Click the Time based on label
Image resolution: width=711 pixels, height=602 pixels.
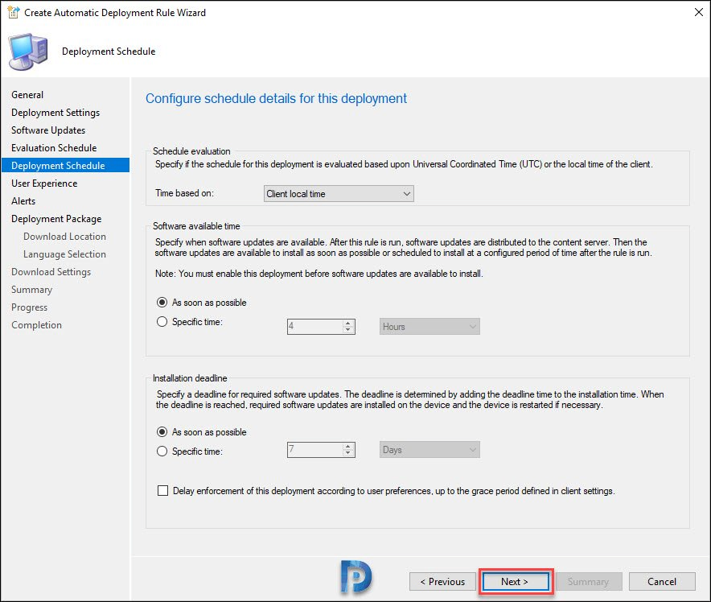(x=184, y=193)
